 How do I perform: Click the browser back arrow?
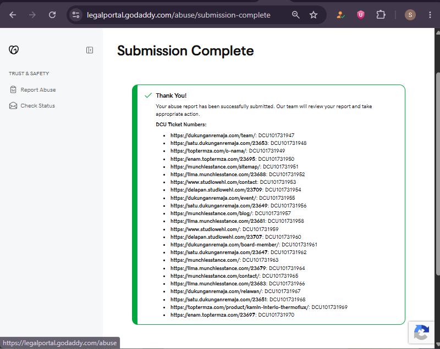tap(13, 15)
